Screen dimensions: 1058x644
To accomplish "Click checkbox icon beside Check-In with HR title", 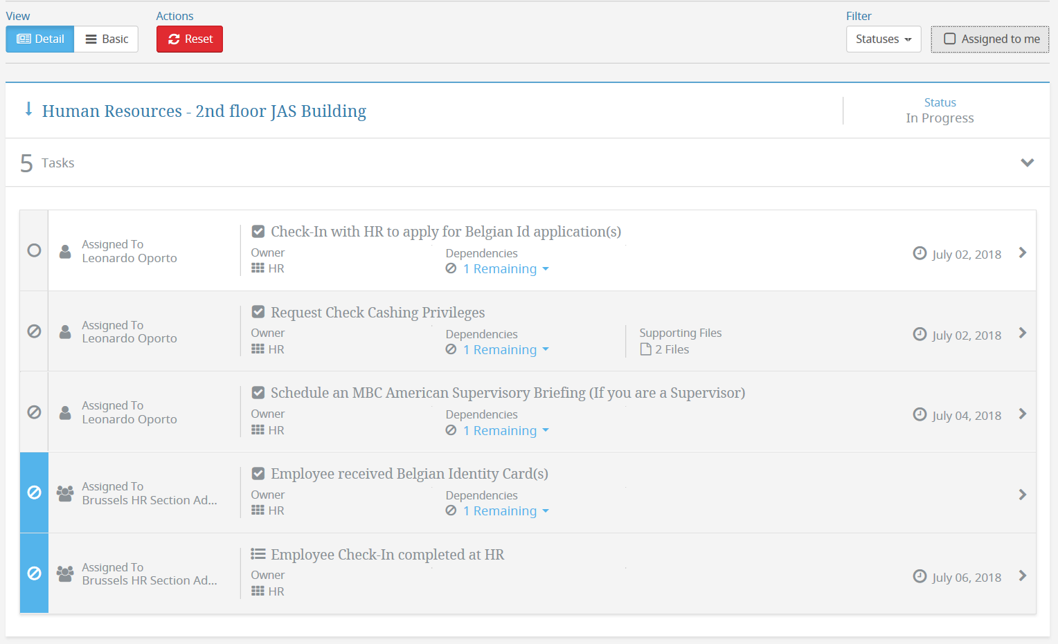I will 258,232.
